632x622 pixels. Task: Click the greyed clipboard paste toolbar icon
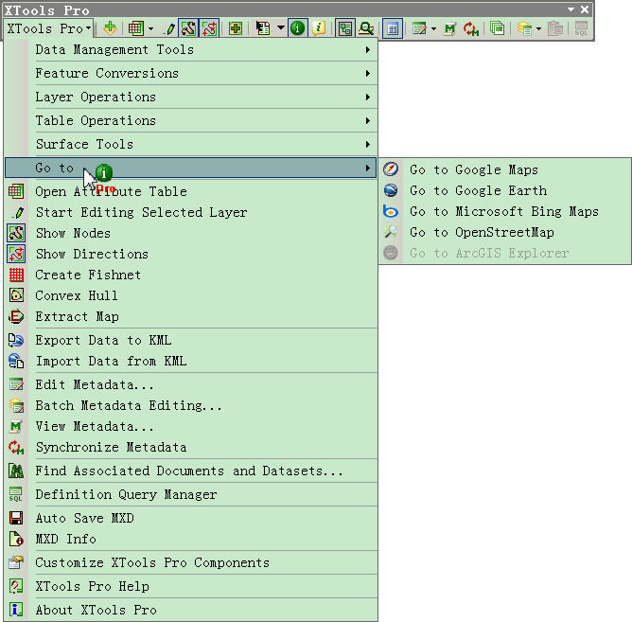(x=555, y=28)
